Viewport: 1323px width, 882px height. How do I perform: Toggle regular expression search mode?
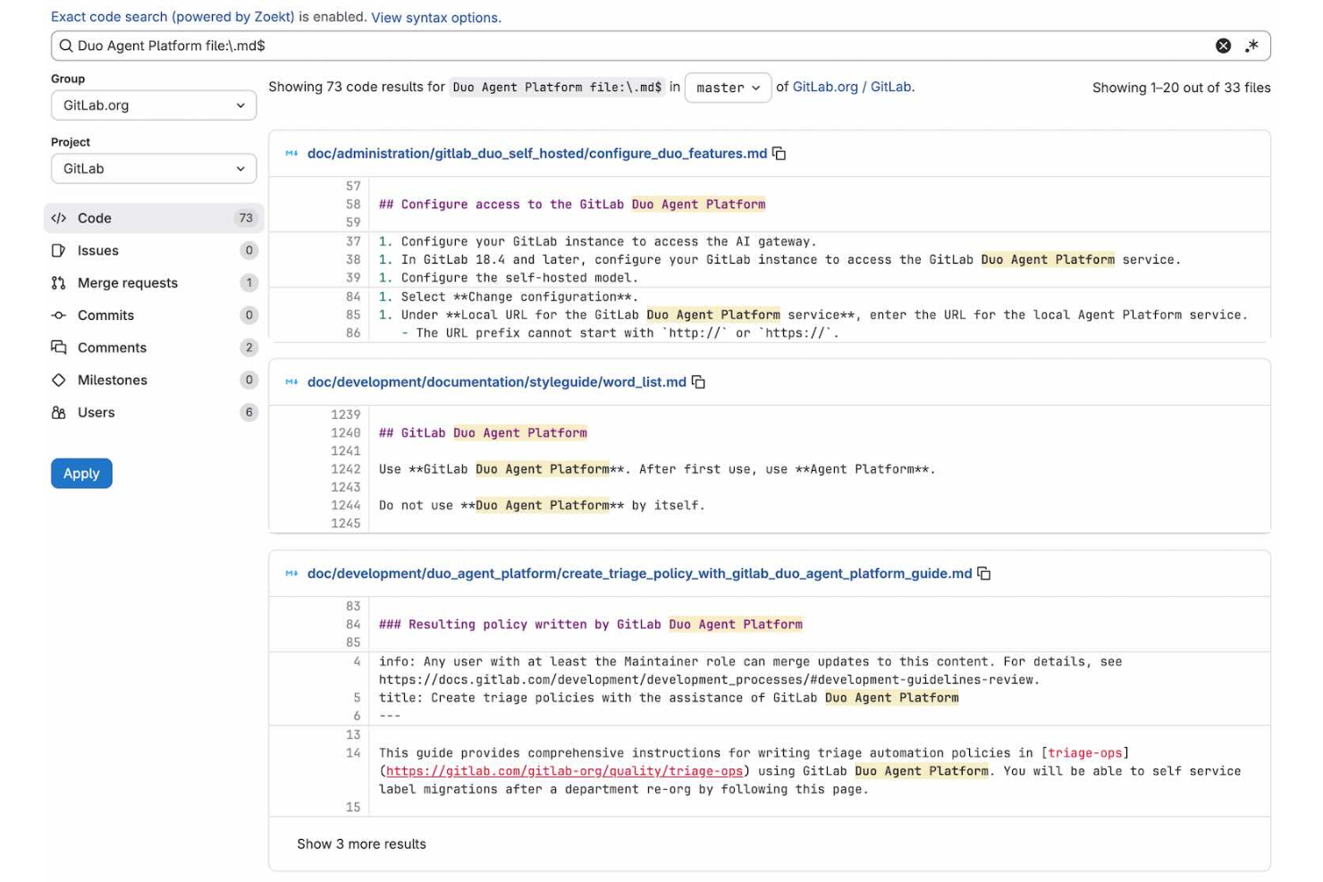click(1252, 46)
